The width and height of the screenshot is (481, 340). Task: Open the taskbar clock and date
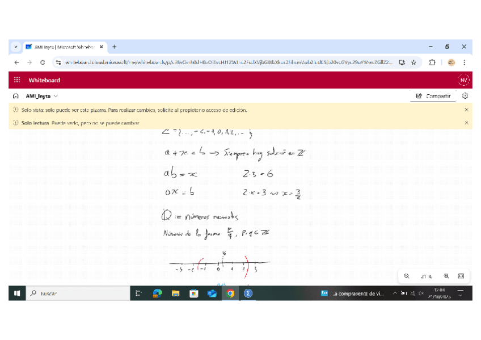tap(440, 293)
